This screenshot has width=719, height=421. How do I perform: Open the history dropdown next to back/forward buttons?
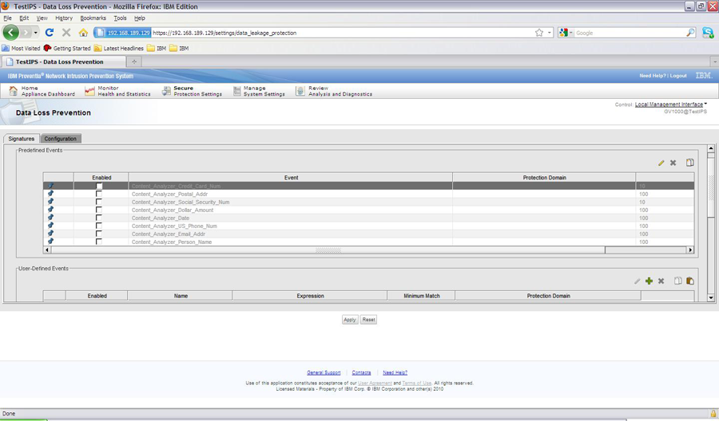(x=35, y=33)
